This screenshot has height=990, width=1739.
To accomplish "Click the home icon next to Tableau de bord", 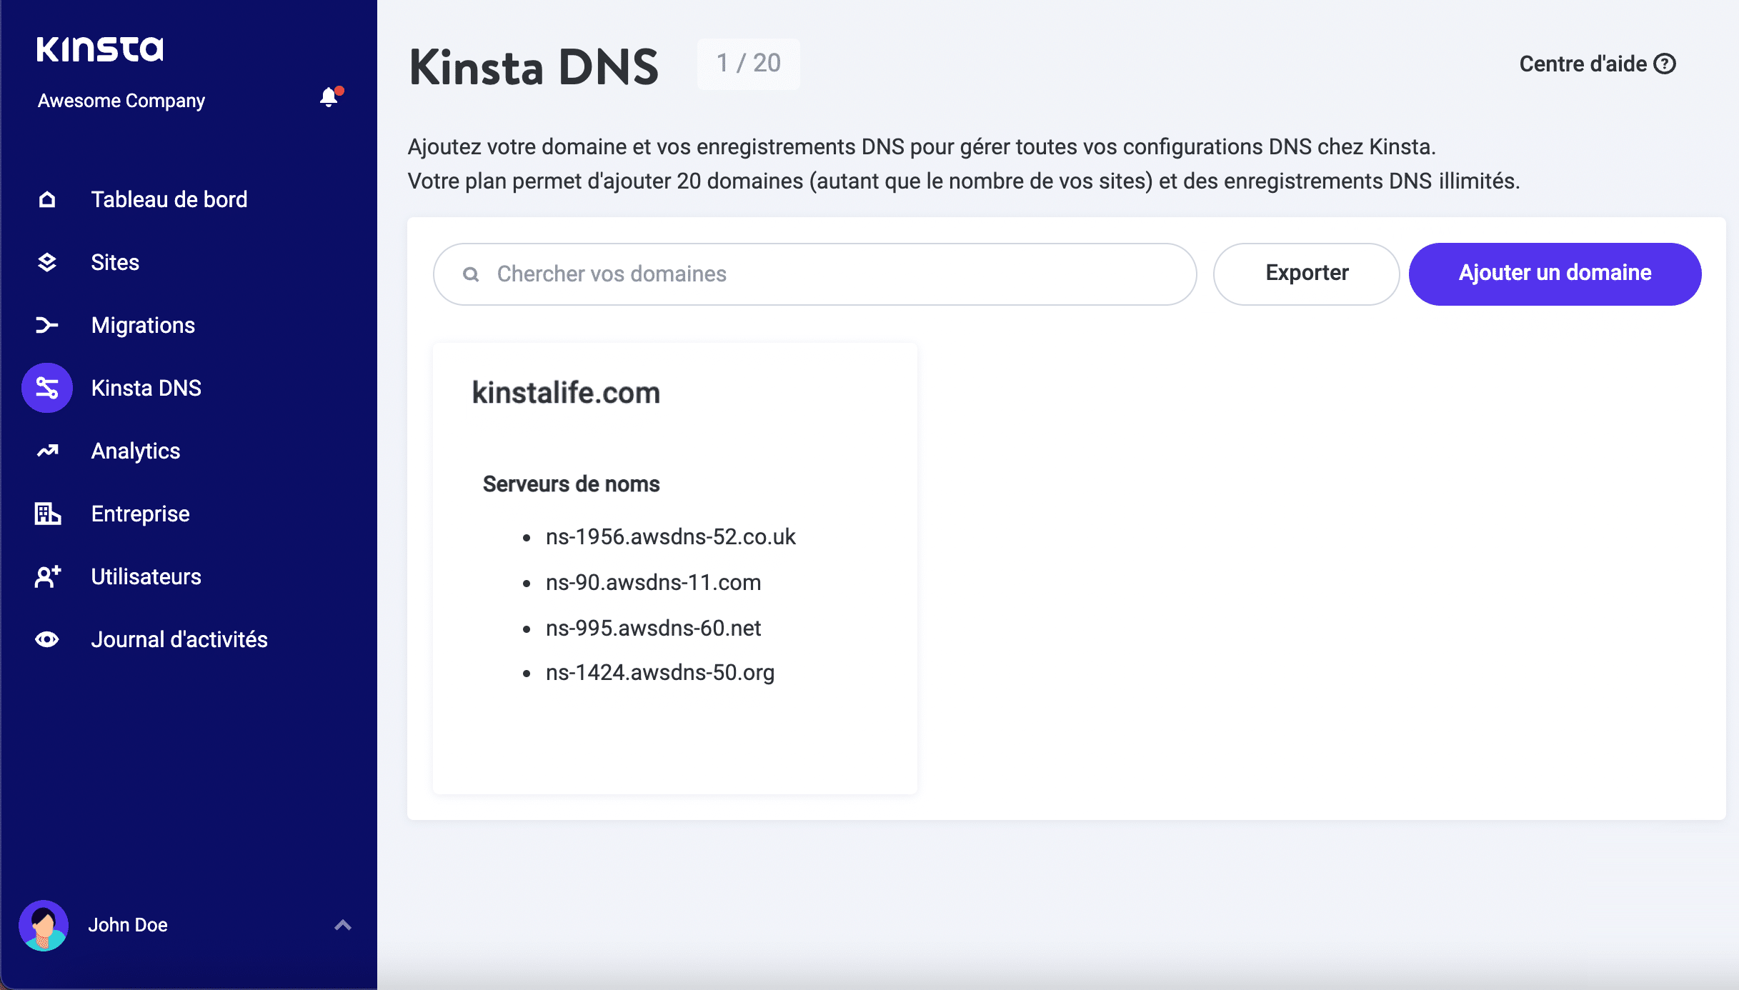I will 47,199.
